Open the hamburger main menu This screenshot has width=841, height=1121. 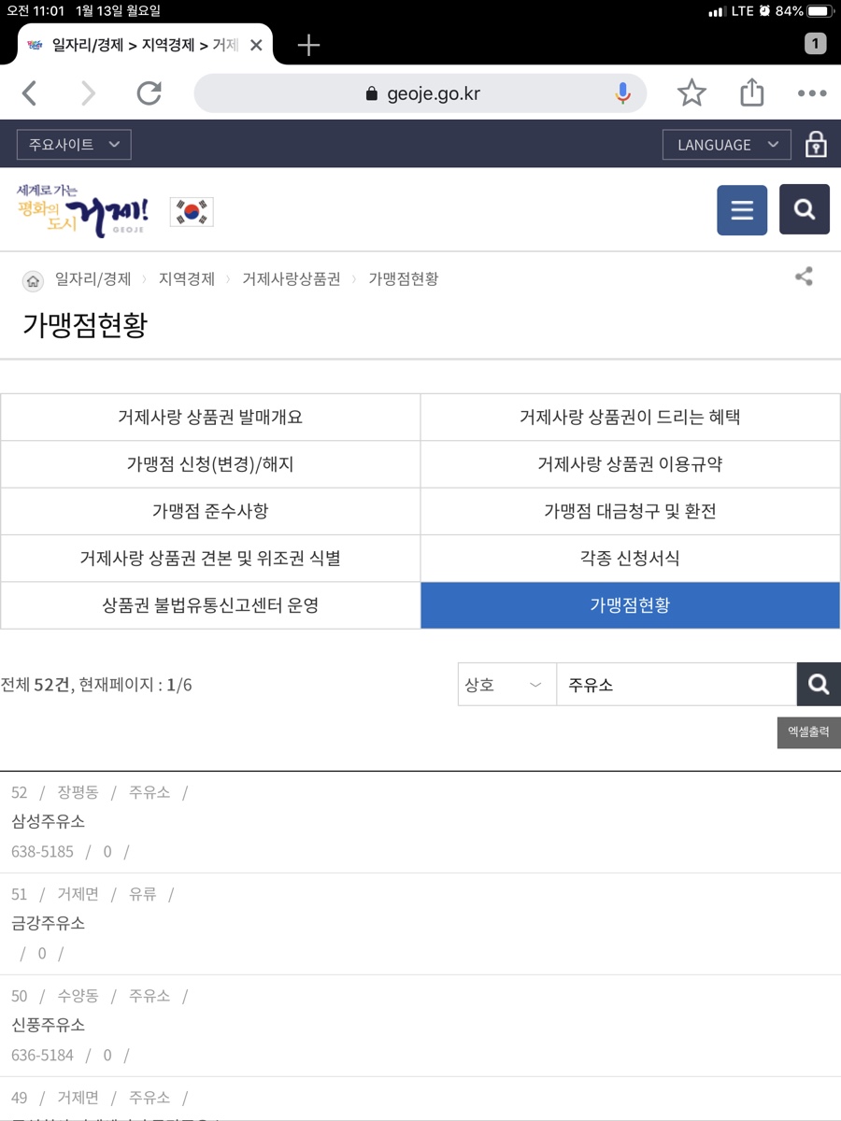click(x=742, y=210)
